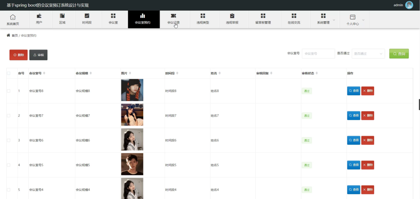Delete the 会议室号8 row
Image resolution: width=420 pixels, height=199 pixels.
coord(368,91)
